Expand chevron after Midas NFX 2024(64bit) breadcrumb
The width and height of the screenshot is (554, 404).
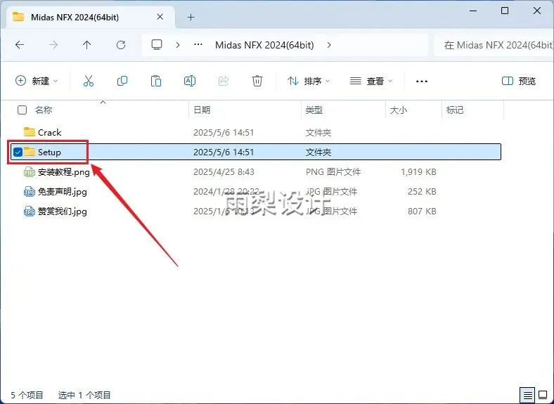329,45
